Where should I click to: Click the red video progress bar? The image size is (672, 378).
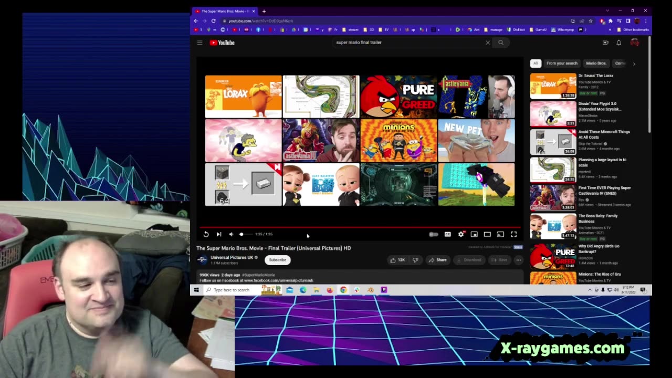point(360,228)
